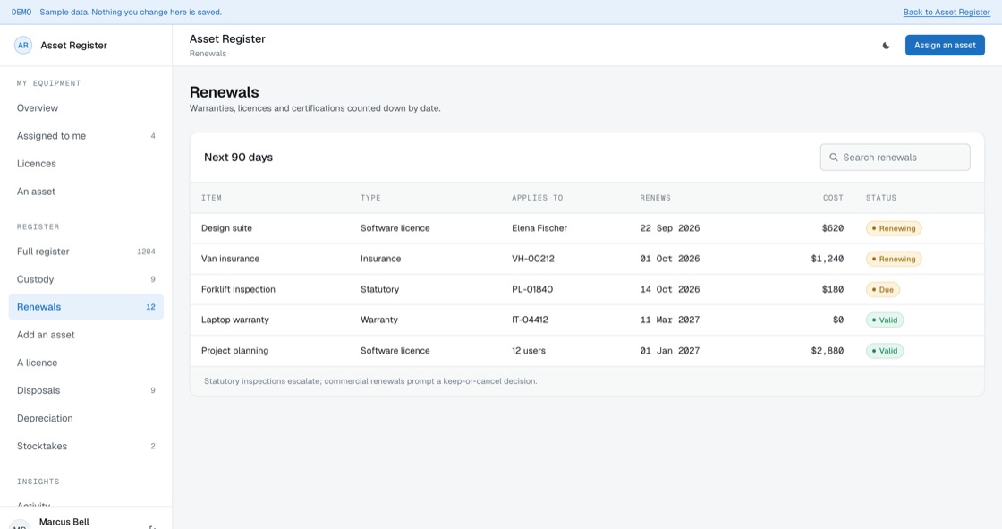The image size is (1002, 529).
Task: Open the Full register page
Action: 86,252
